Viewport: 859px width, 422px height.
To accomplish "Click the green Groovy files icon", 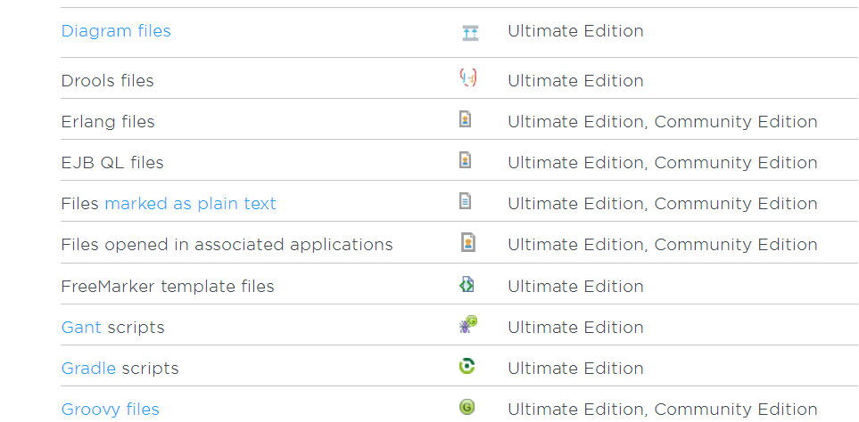I will 467,407.
